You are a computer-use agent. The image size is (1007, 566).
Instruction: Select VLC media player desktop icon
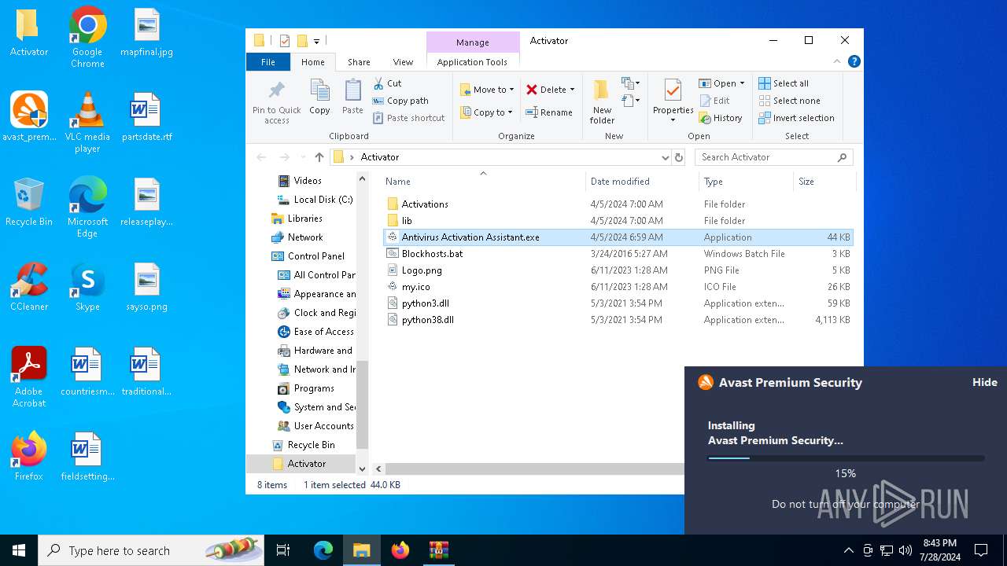[87, 123]
